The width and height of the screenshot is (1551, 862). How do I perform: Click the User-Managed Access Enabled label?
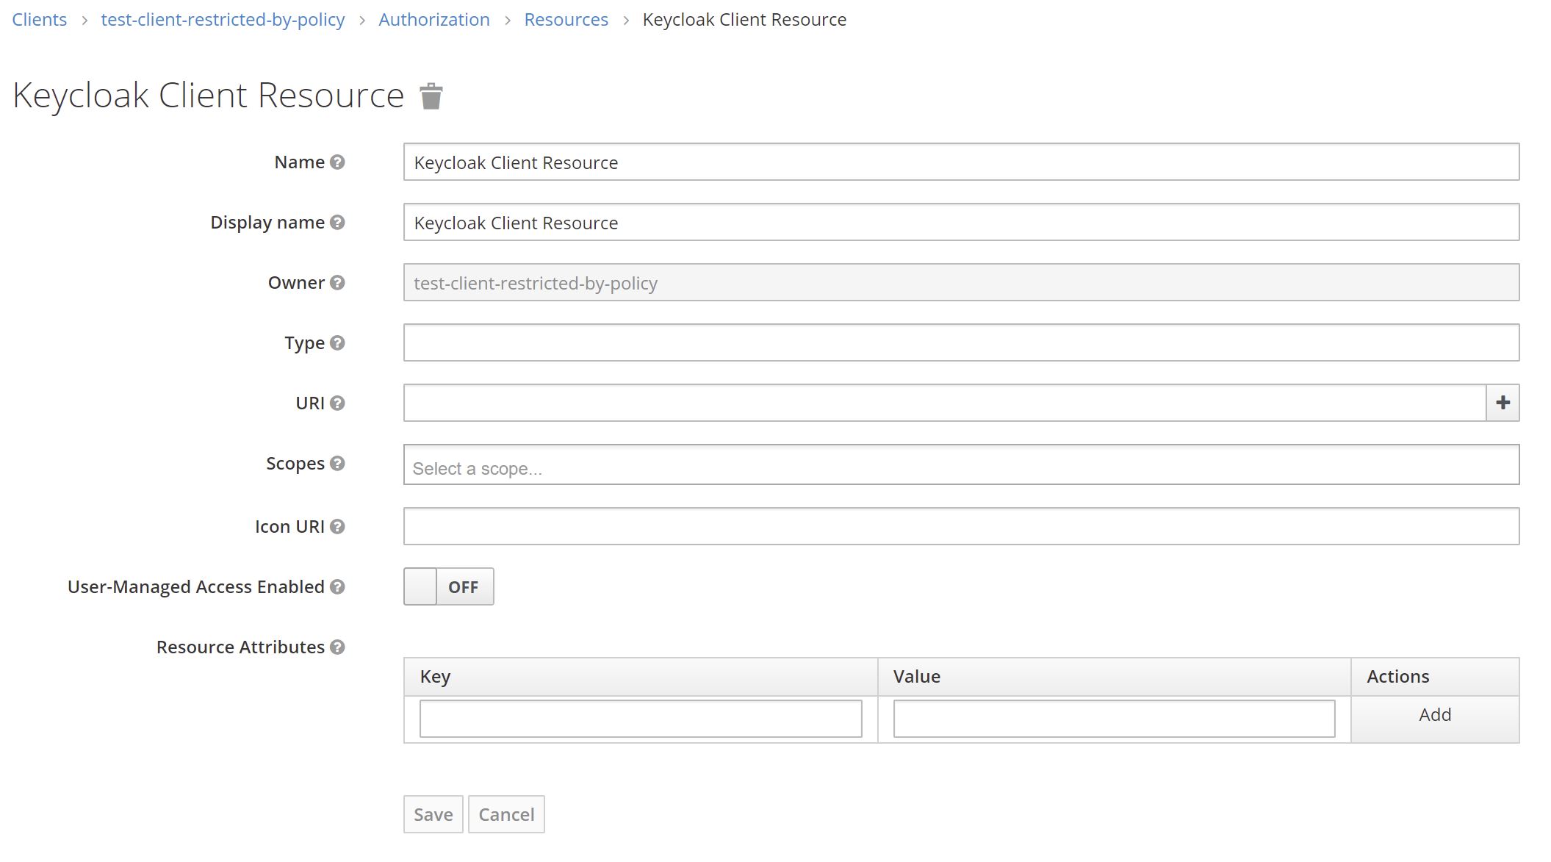[196, 586]
